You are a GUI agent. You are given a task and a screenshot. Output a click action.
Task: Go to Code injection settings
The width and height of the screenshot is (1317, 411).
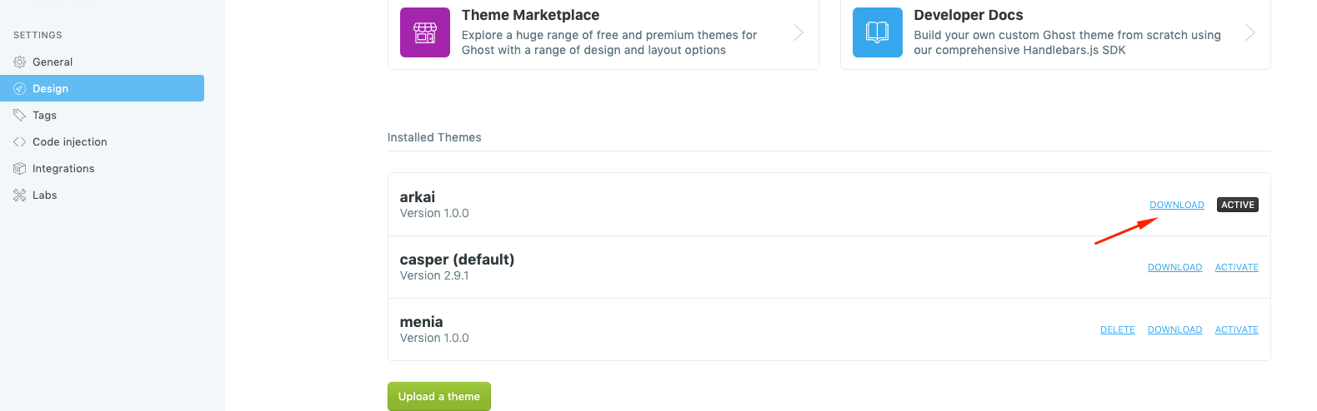click(70, 142)
